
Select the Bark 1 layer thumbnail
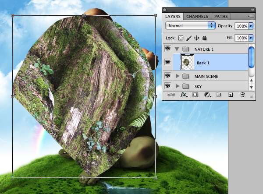click(x=187, y=62)
